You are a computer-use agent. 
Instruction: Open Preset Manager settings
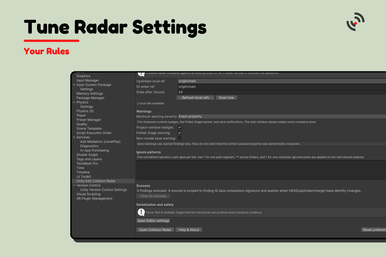[89, 120]
